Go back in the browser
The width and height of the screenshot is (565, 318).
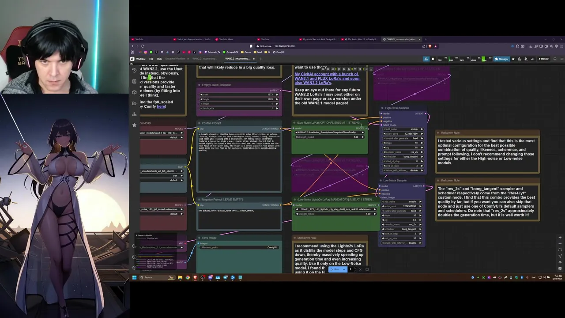pyautogui.click(x=132, y=46)
